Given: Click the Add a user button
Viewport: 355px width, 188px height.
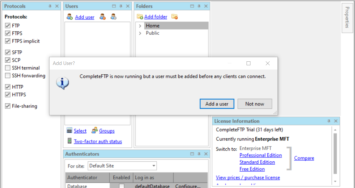Looking at the screenshot, I should tap(217, 104).
